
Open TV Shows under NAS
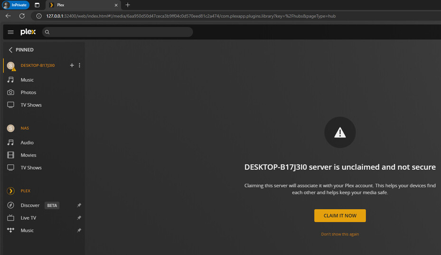[31, 168]
